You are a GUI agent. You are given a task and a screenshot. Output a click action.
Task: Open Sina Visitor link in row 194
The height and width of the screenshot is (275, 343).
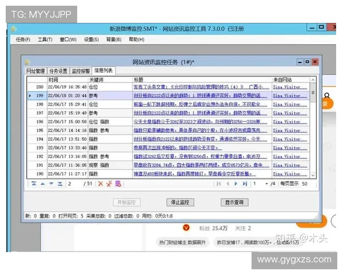point(290,139)
